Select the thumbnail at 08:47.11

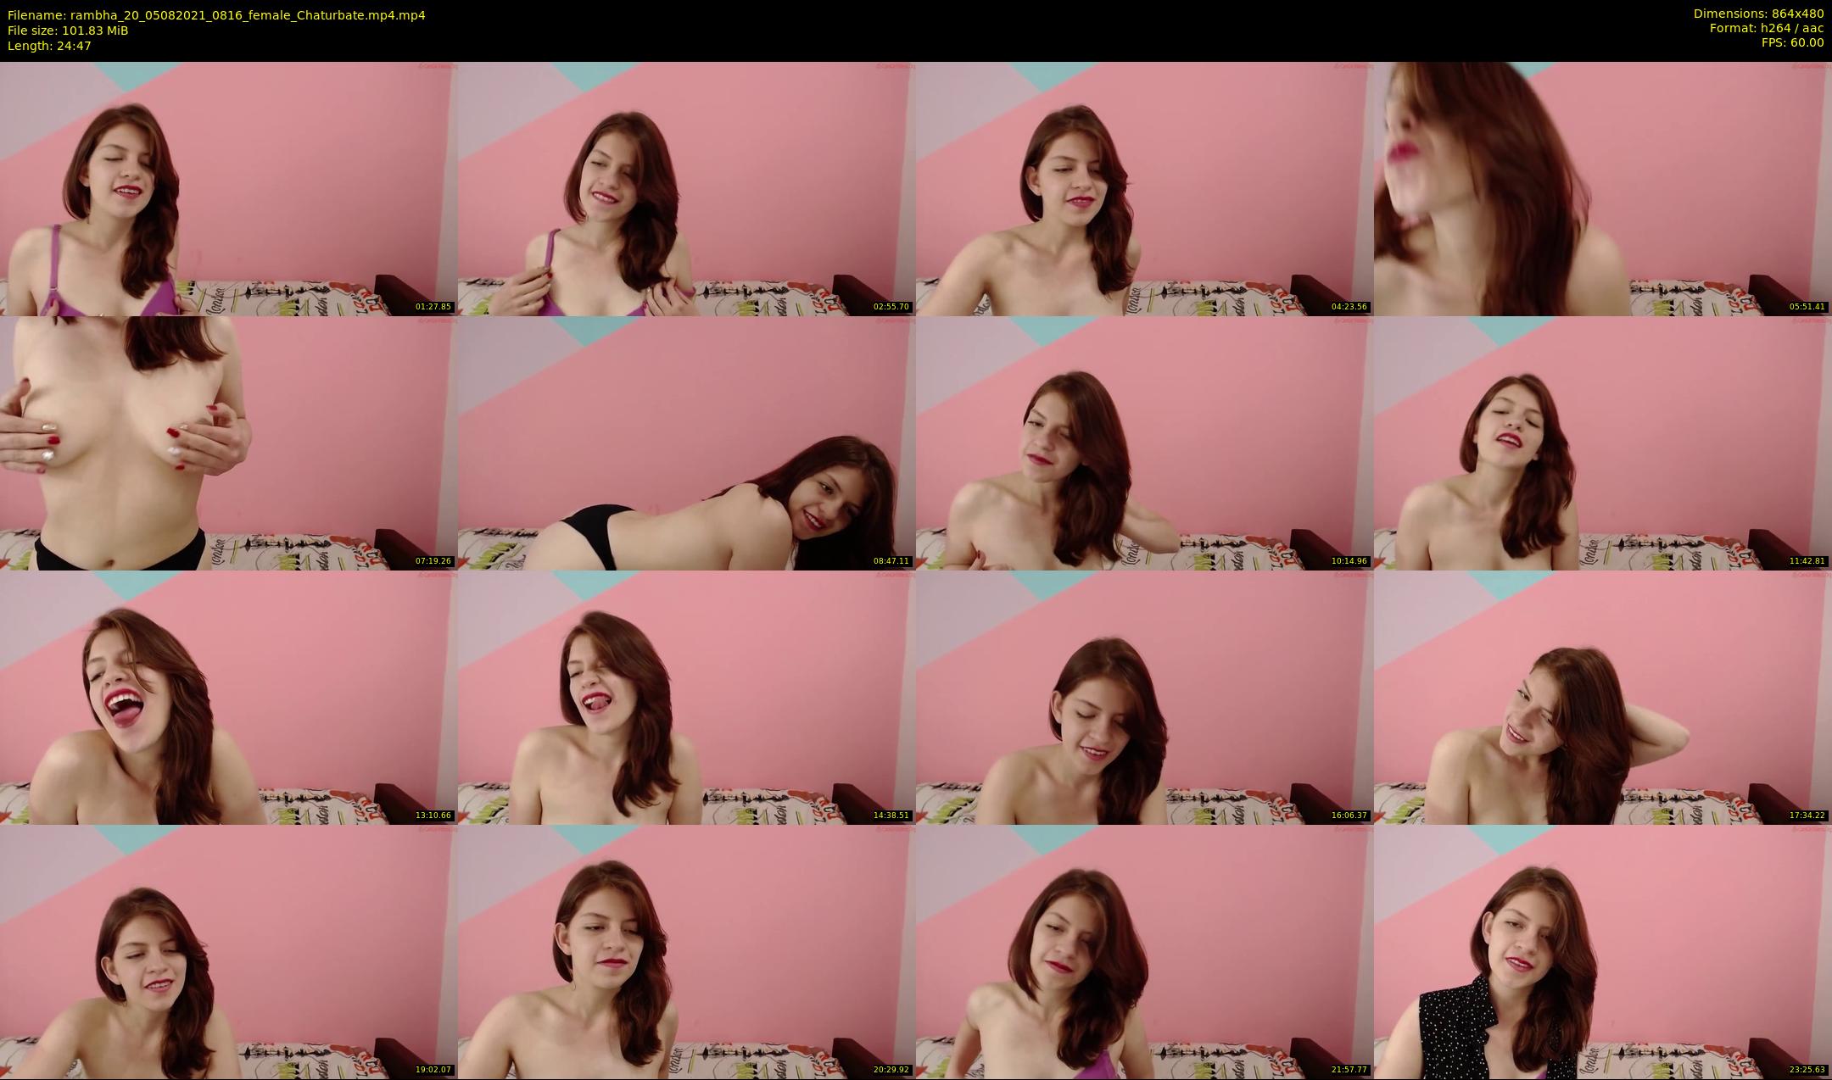coord(686,443)
